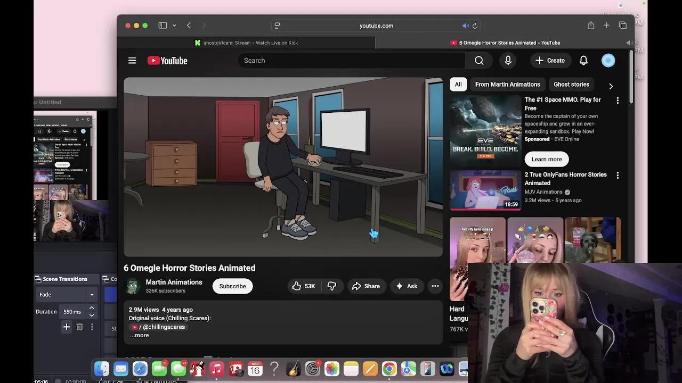Dislike the video with the thumbs-down icon
The height and width of the screenshot is (383, 682).
(332, 286)
